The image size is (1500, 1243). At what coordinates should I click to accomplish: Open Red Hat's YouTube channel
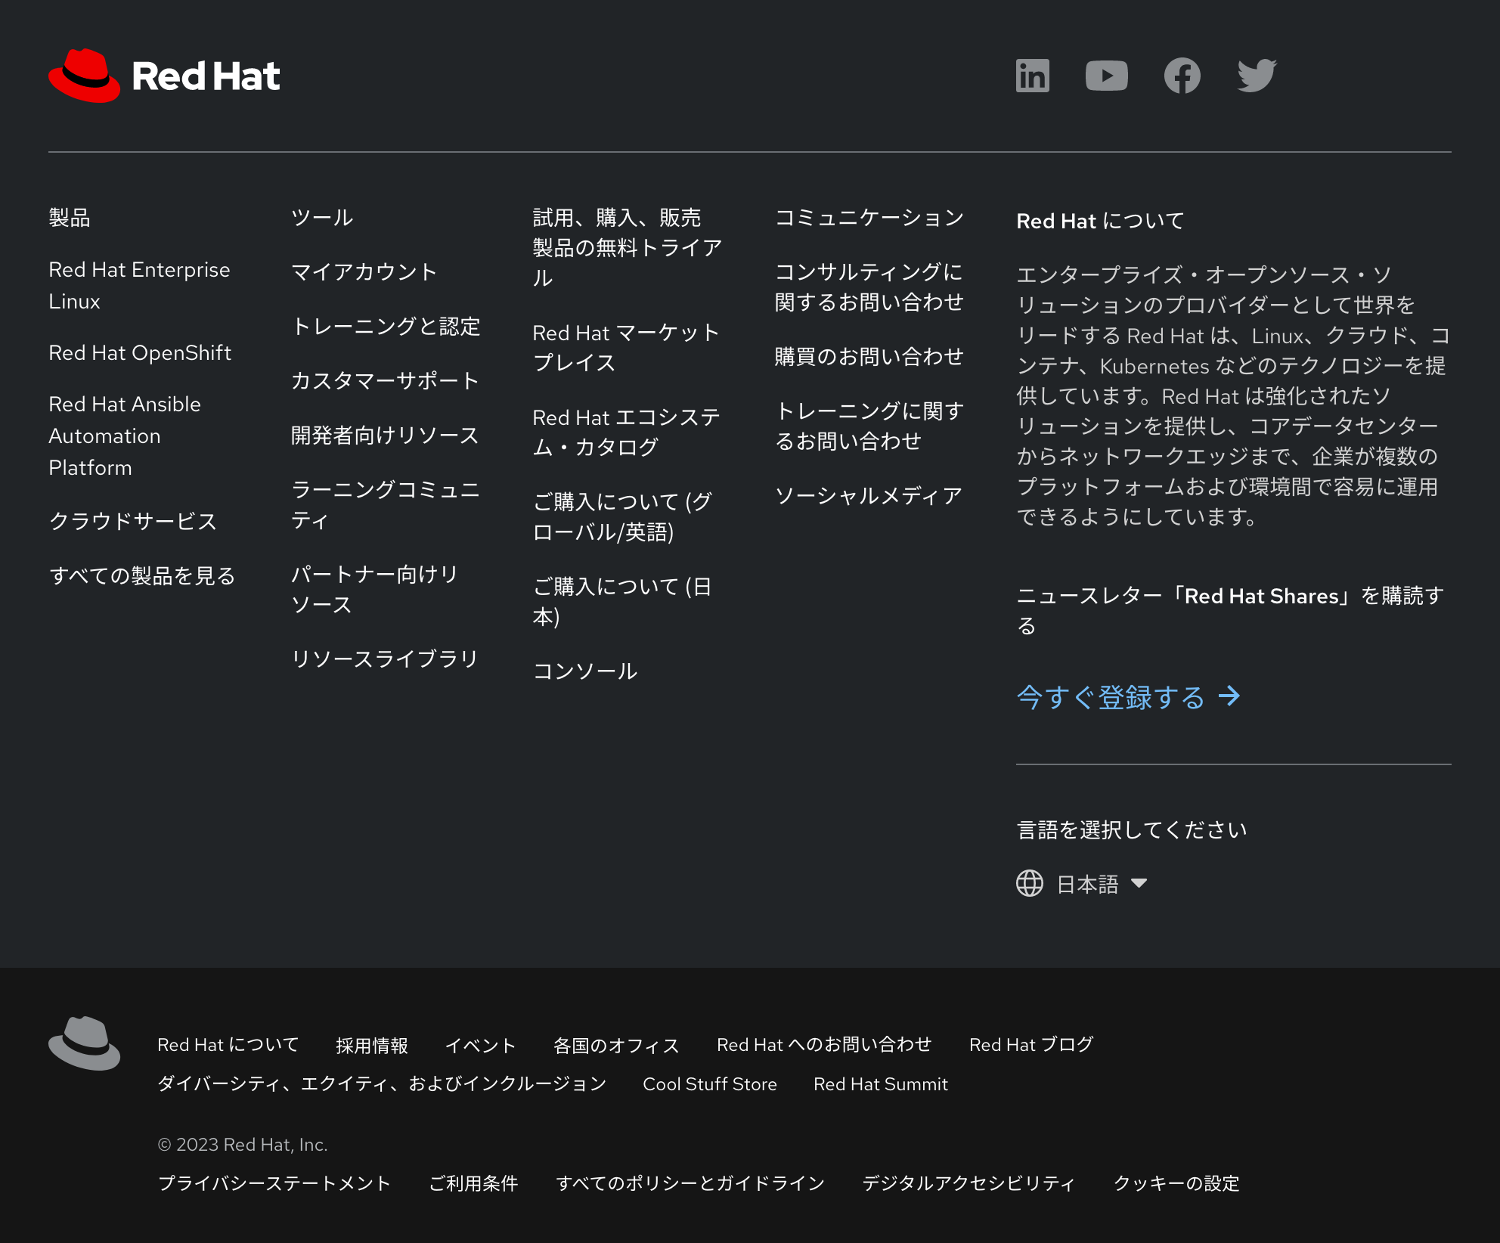pyautogui.click(x=1107, y=75)
